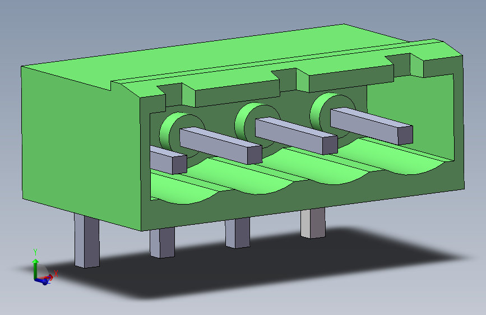The image size is (486, 315).
Task: Select the rightmost horizontal gray pin inside housing
Action: pos(371,126)
